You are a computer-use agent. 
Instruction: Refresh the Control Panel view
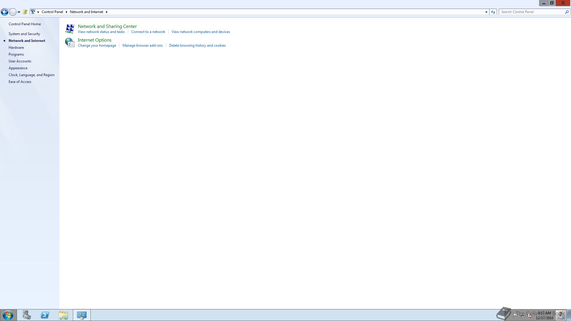493,12
